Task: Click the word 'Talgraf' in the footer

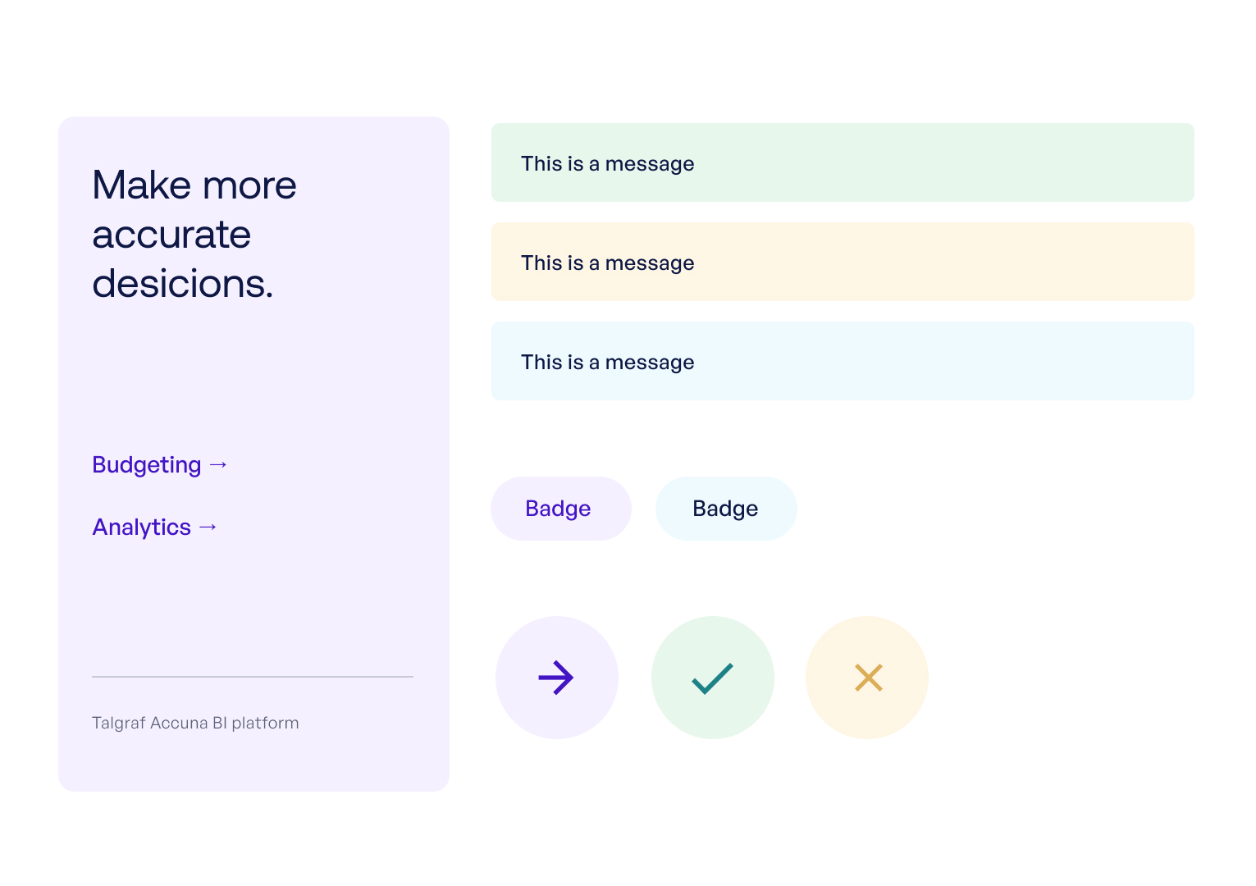Action: [x=118, y=723]
